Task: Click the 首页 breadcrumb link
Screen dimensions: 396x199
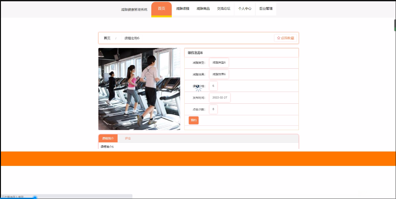Action: point(107,38)
